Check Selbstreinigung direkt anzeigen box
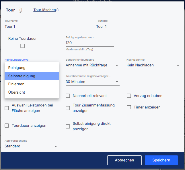Viewport: 185px width, 170px height. coord(68,126)
